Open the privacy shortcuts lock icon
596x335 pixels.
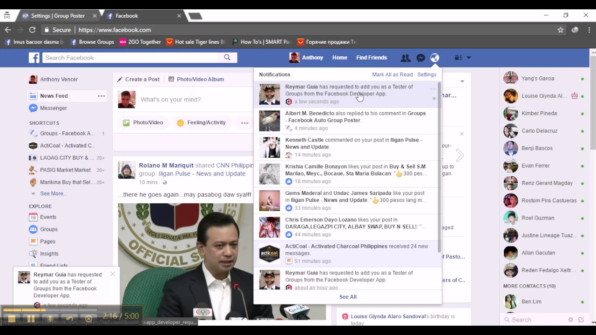pyautogui.click(x=458, y=58)
